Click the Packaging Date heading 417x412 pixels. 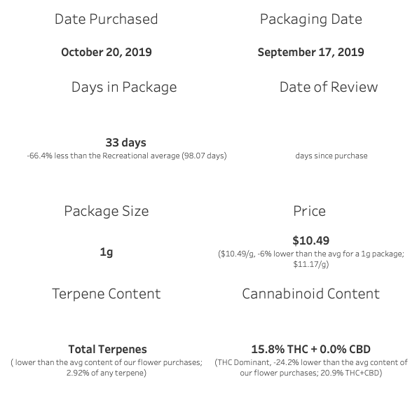311,20
